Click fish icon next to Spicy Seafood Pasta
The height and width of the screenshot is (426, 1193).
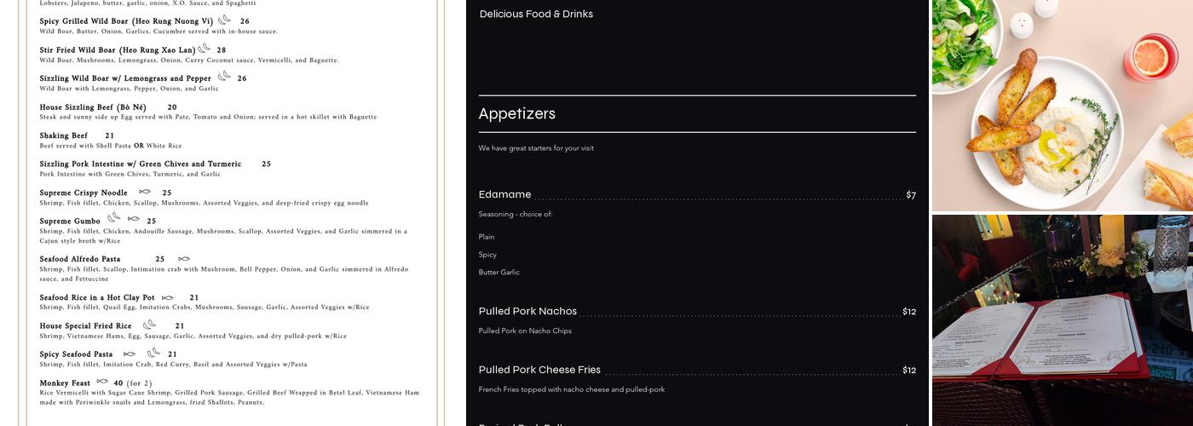(130, 354)
